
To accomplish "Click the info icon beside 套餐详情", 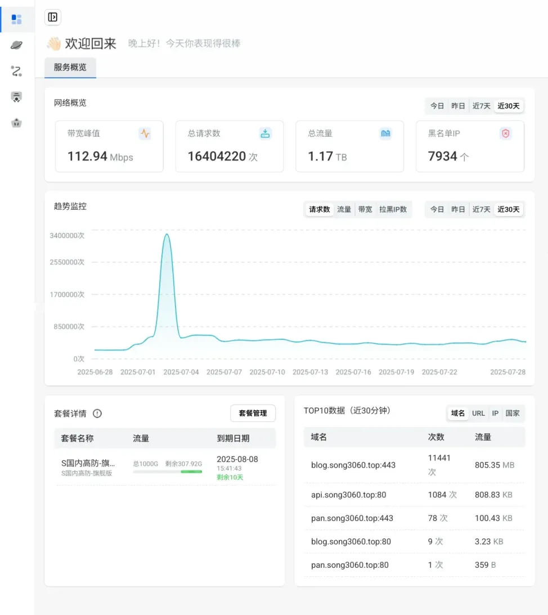I will (97, 413).
